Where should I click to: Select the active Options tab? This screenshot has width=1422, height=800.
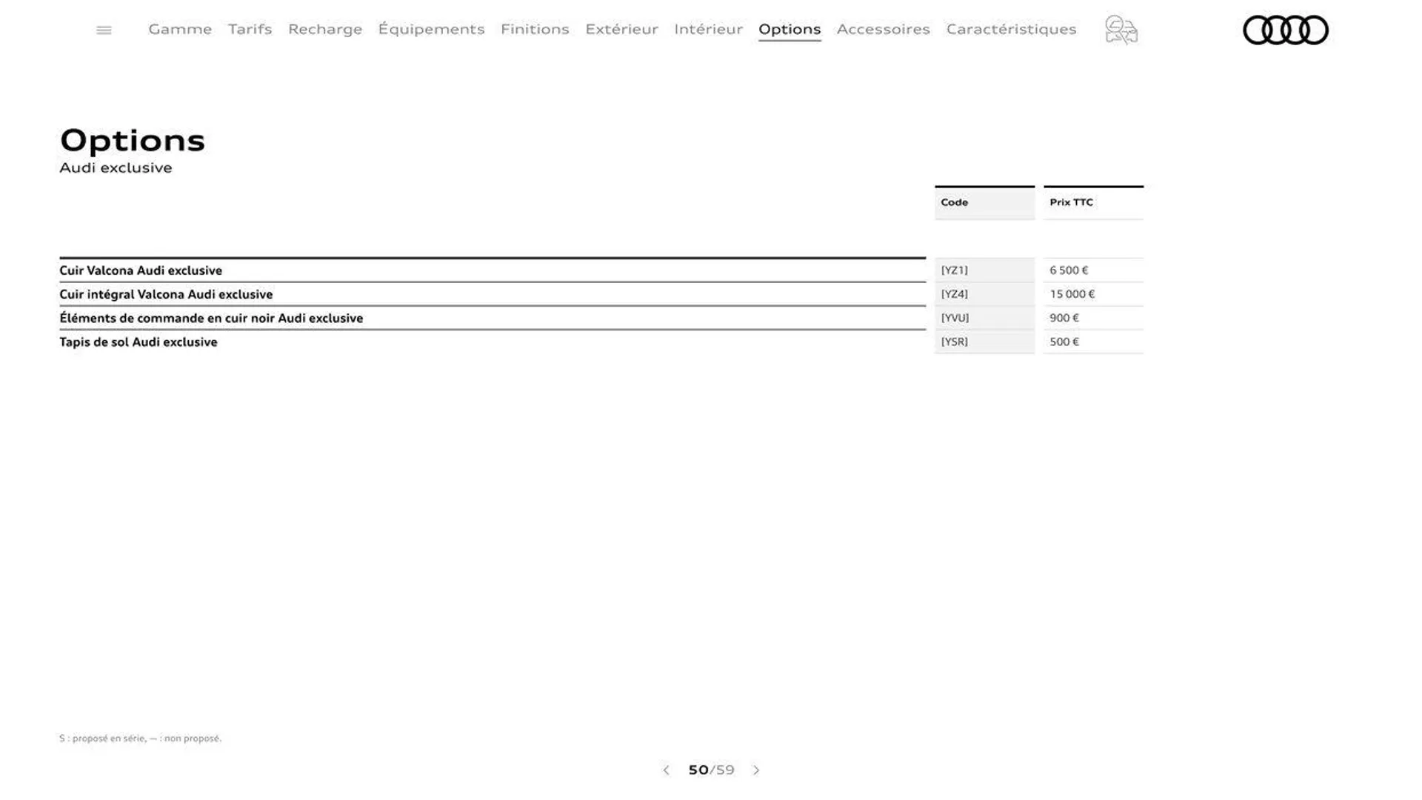pos(790,30)
